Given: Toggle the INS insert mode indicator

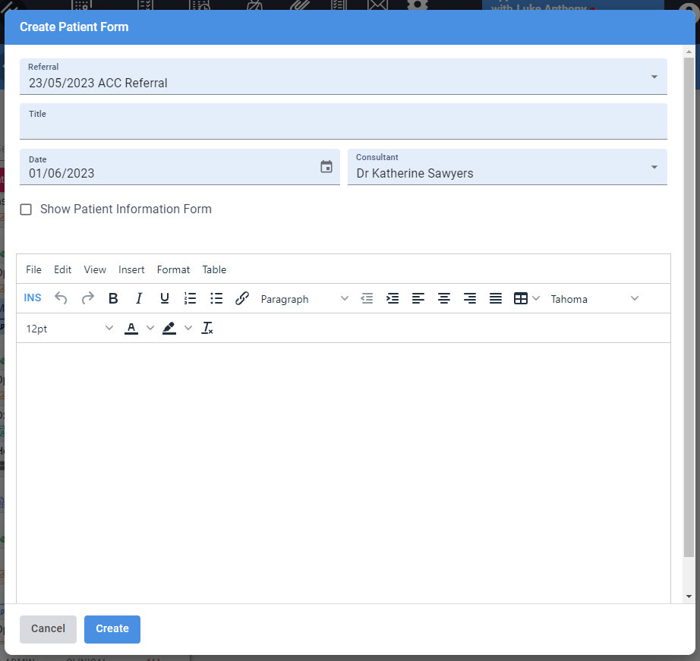Looking at the screenshot, I should [x=33, y=298].
